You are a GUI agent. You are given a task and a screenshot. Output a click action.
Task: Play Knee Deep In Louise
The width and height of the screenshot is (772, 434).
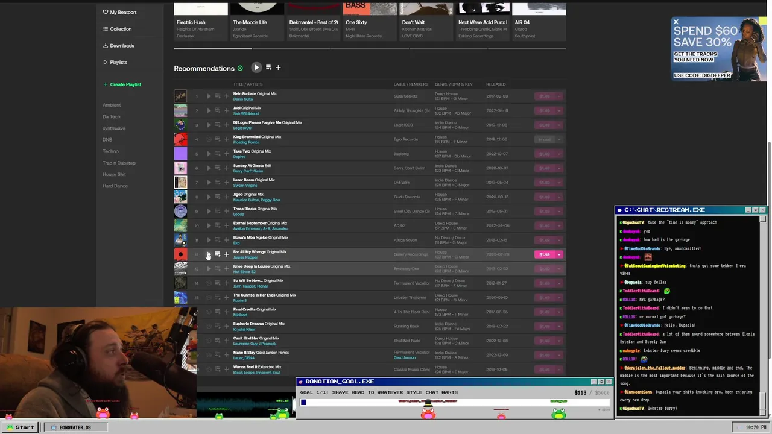[209, 269]
